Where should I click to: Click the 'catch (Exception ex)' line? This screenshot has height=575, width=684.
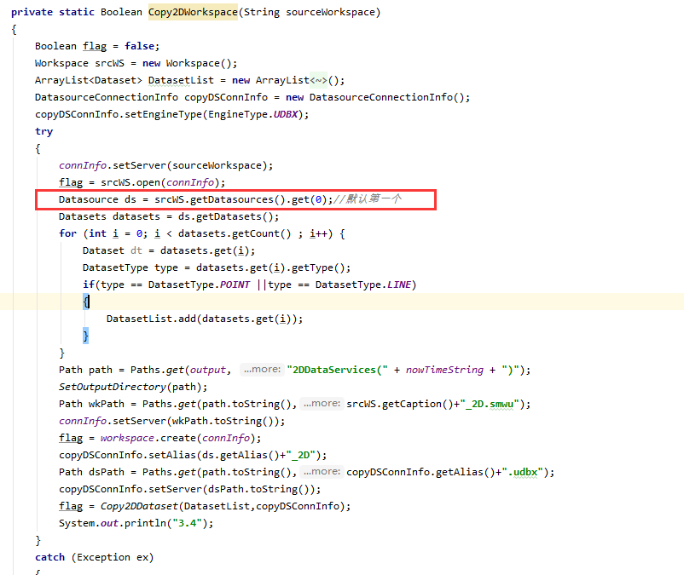[94, 557]
